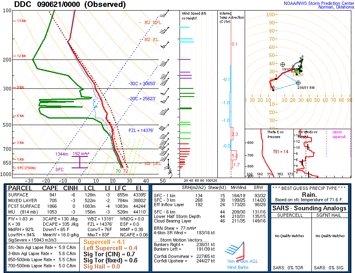Image resolution: width=355 pixels, height=273 pixels.
Task: Click the MMP = 0.38 value
Action: [x=131, y=229]
